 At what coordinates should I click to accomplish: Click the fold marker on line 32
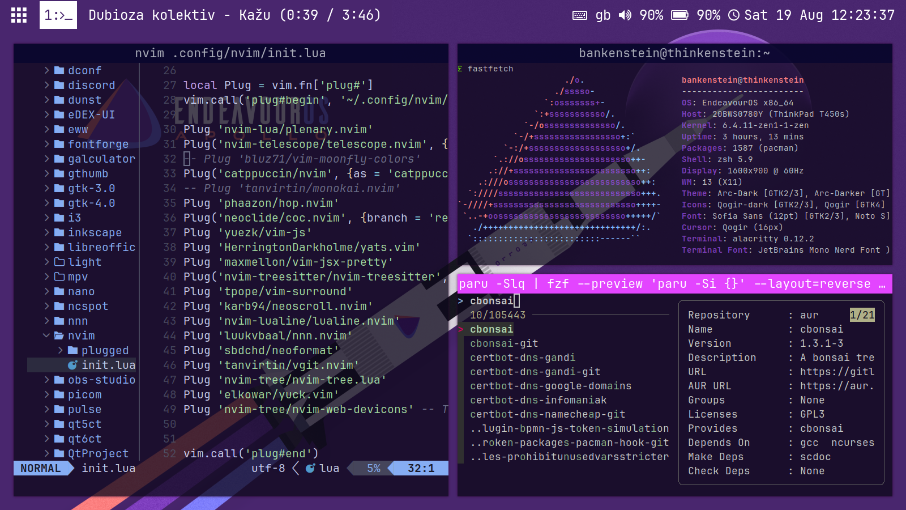187,159
